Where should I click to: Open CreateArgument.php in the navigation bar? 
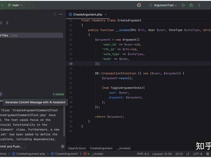point(28,154)
